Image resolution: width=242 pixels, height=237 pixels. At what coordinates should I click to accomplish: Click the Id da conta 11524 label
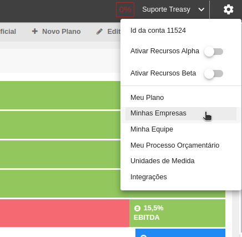pyautogui.click(x=158, y=31)
